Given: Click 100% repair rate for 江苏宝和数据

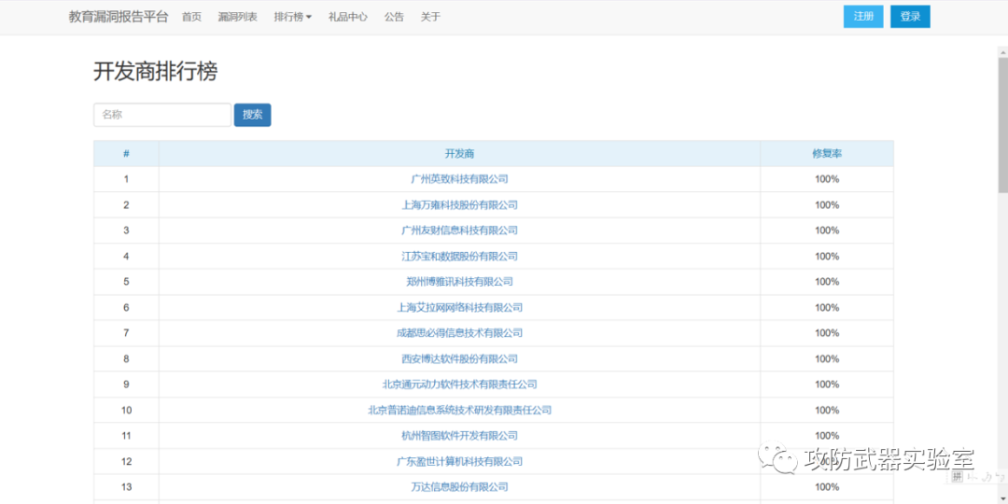Looking at the screenshot, I should click(x=827, y=256).
